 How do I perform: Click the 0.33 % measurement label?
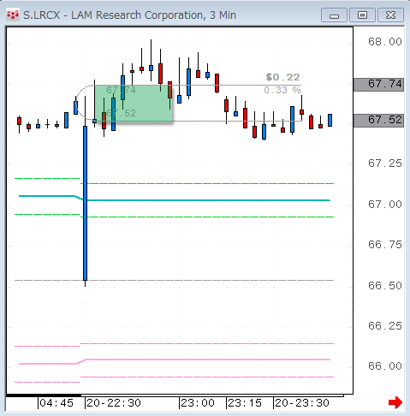pos(282,90)
